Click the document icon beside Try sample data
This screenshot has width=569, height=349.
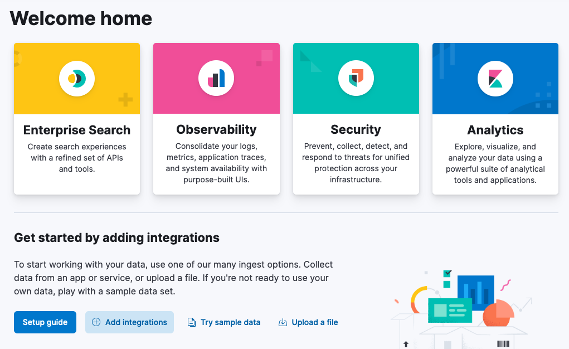pos(192,322)
